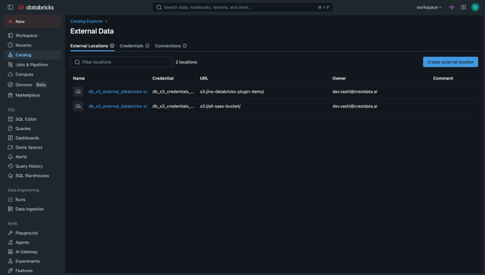Open Workspace in the sidebar

click(x=33, y=35)
